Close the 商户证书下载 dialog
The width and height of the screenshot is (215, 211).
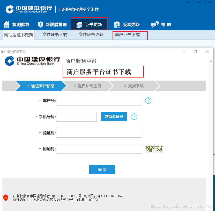[207, 52]
